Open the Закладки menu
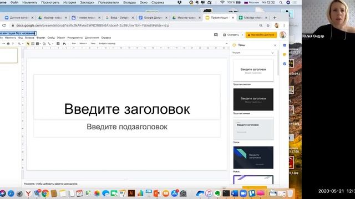Screen dimensions: 355x199 (x=87, y=2)
